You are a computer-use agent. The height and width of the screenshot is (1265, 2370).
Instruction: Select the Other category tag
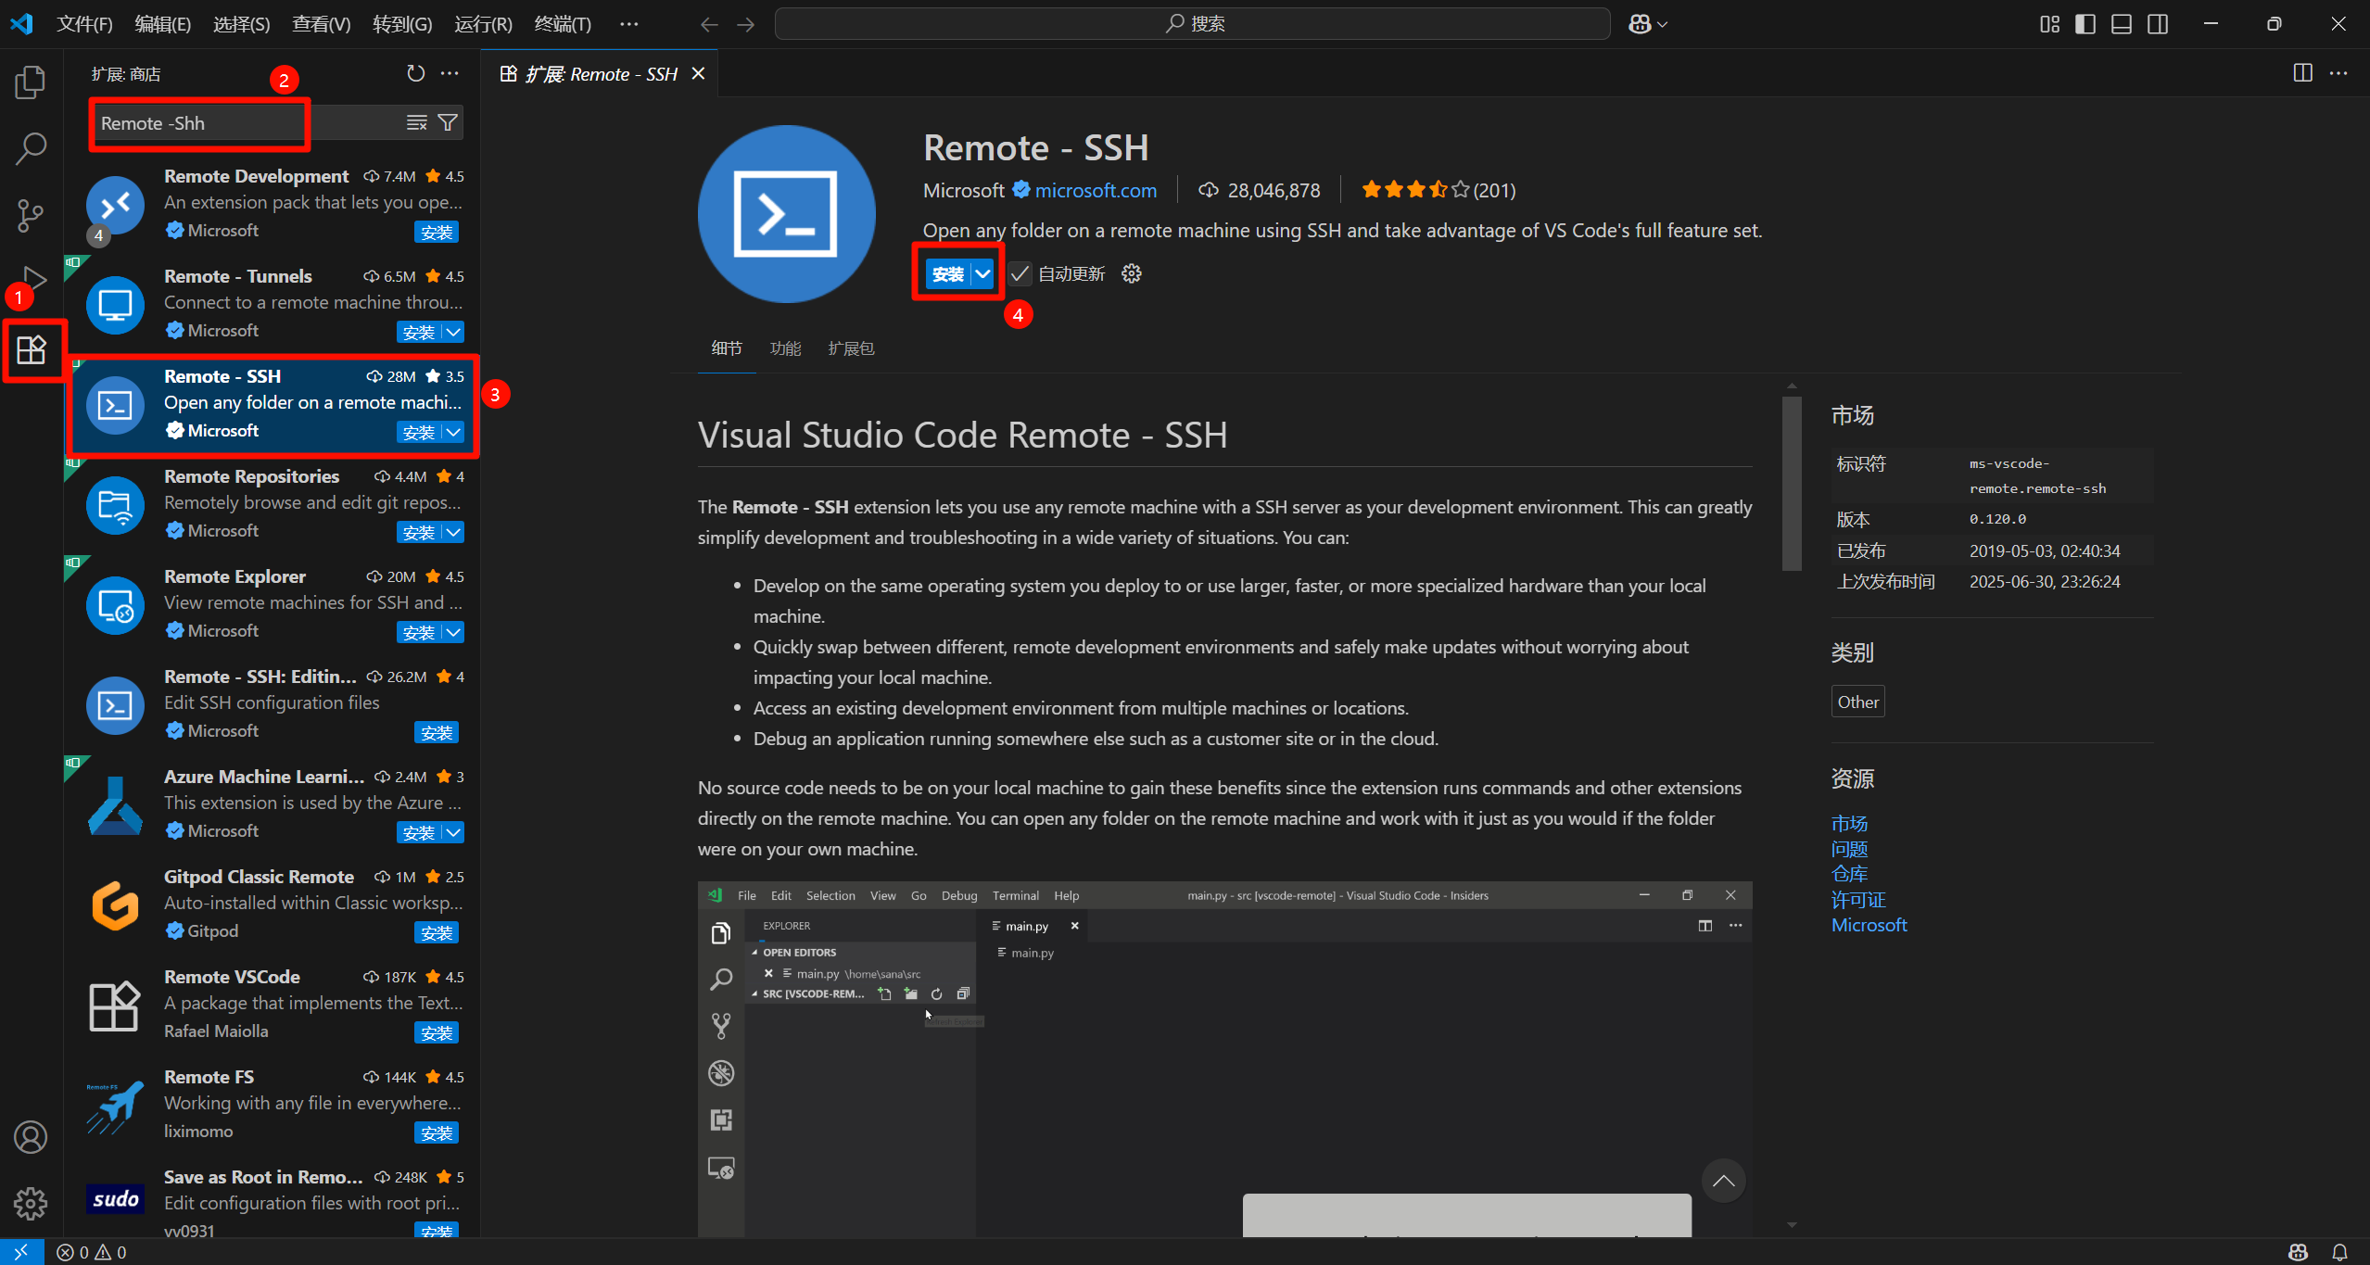(1858, 702)
